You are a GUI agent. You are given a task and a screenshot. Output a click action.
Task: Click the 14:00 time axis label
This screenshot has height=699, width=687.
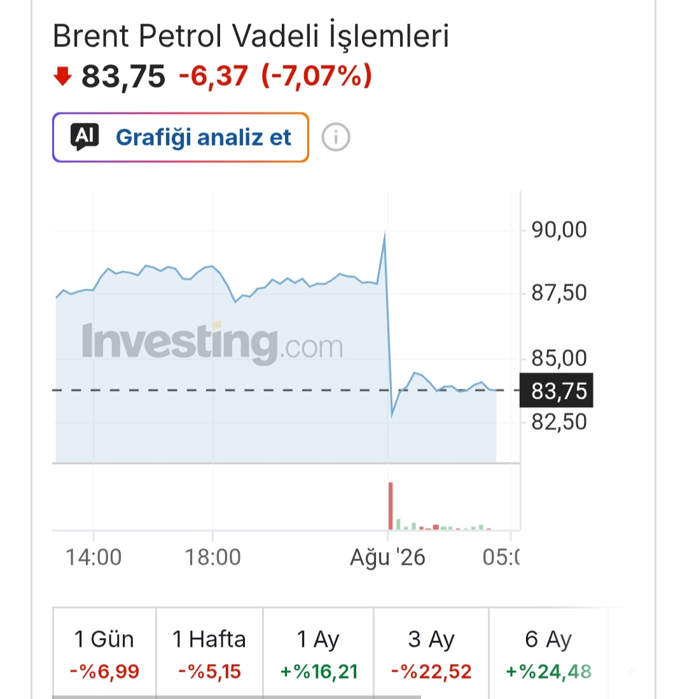tap(94, 557)
